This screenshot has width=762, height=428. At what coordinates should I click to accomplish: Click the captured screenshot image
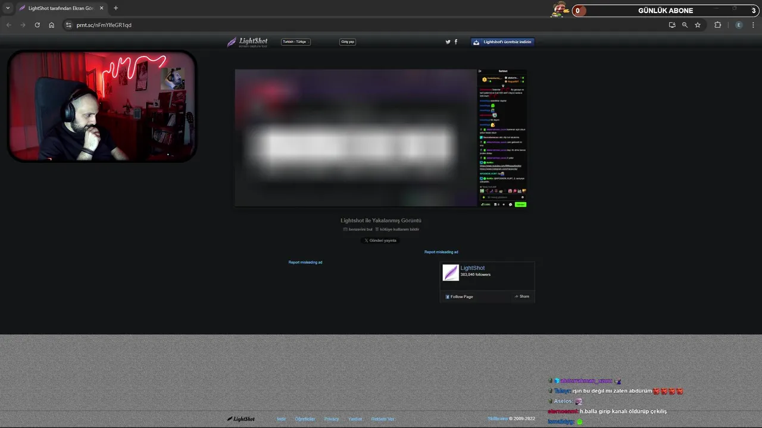(381, 138)
